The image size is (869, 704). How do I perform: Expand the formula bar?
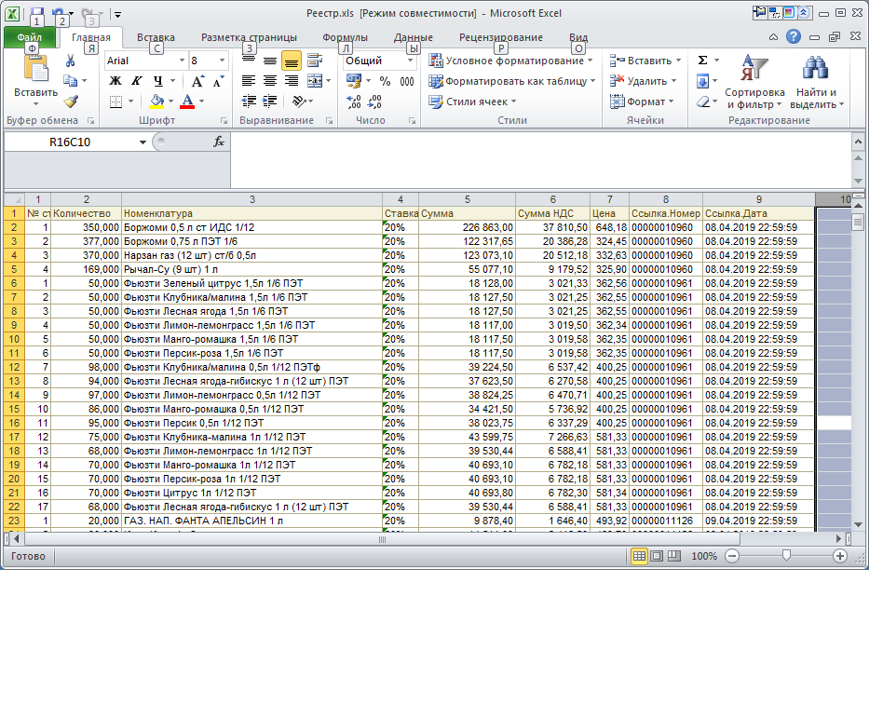point(858,142)
